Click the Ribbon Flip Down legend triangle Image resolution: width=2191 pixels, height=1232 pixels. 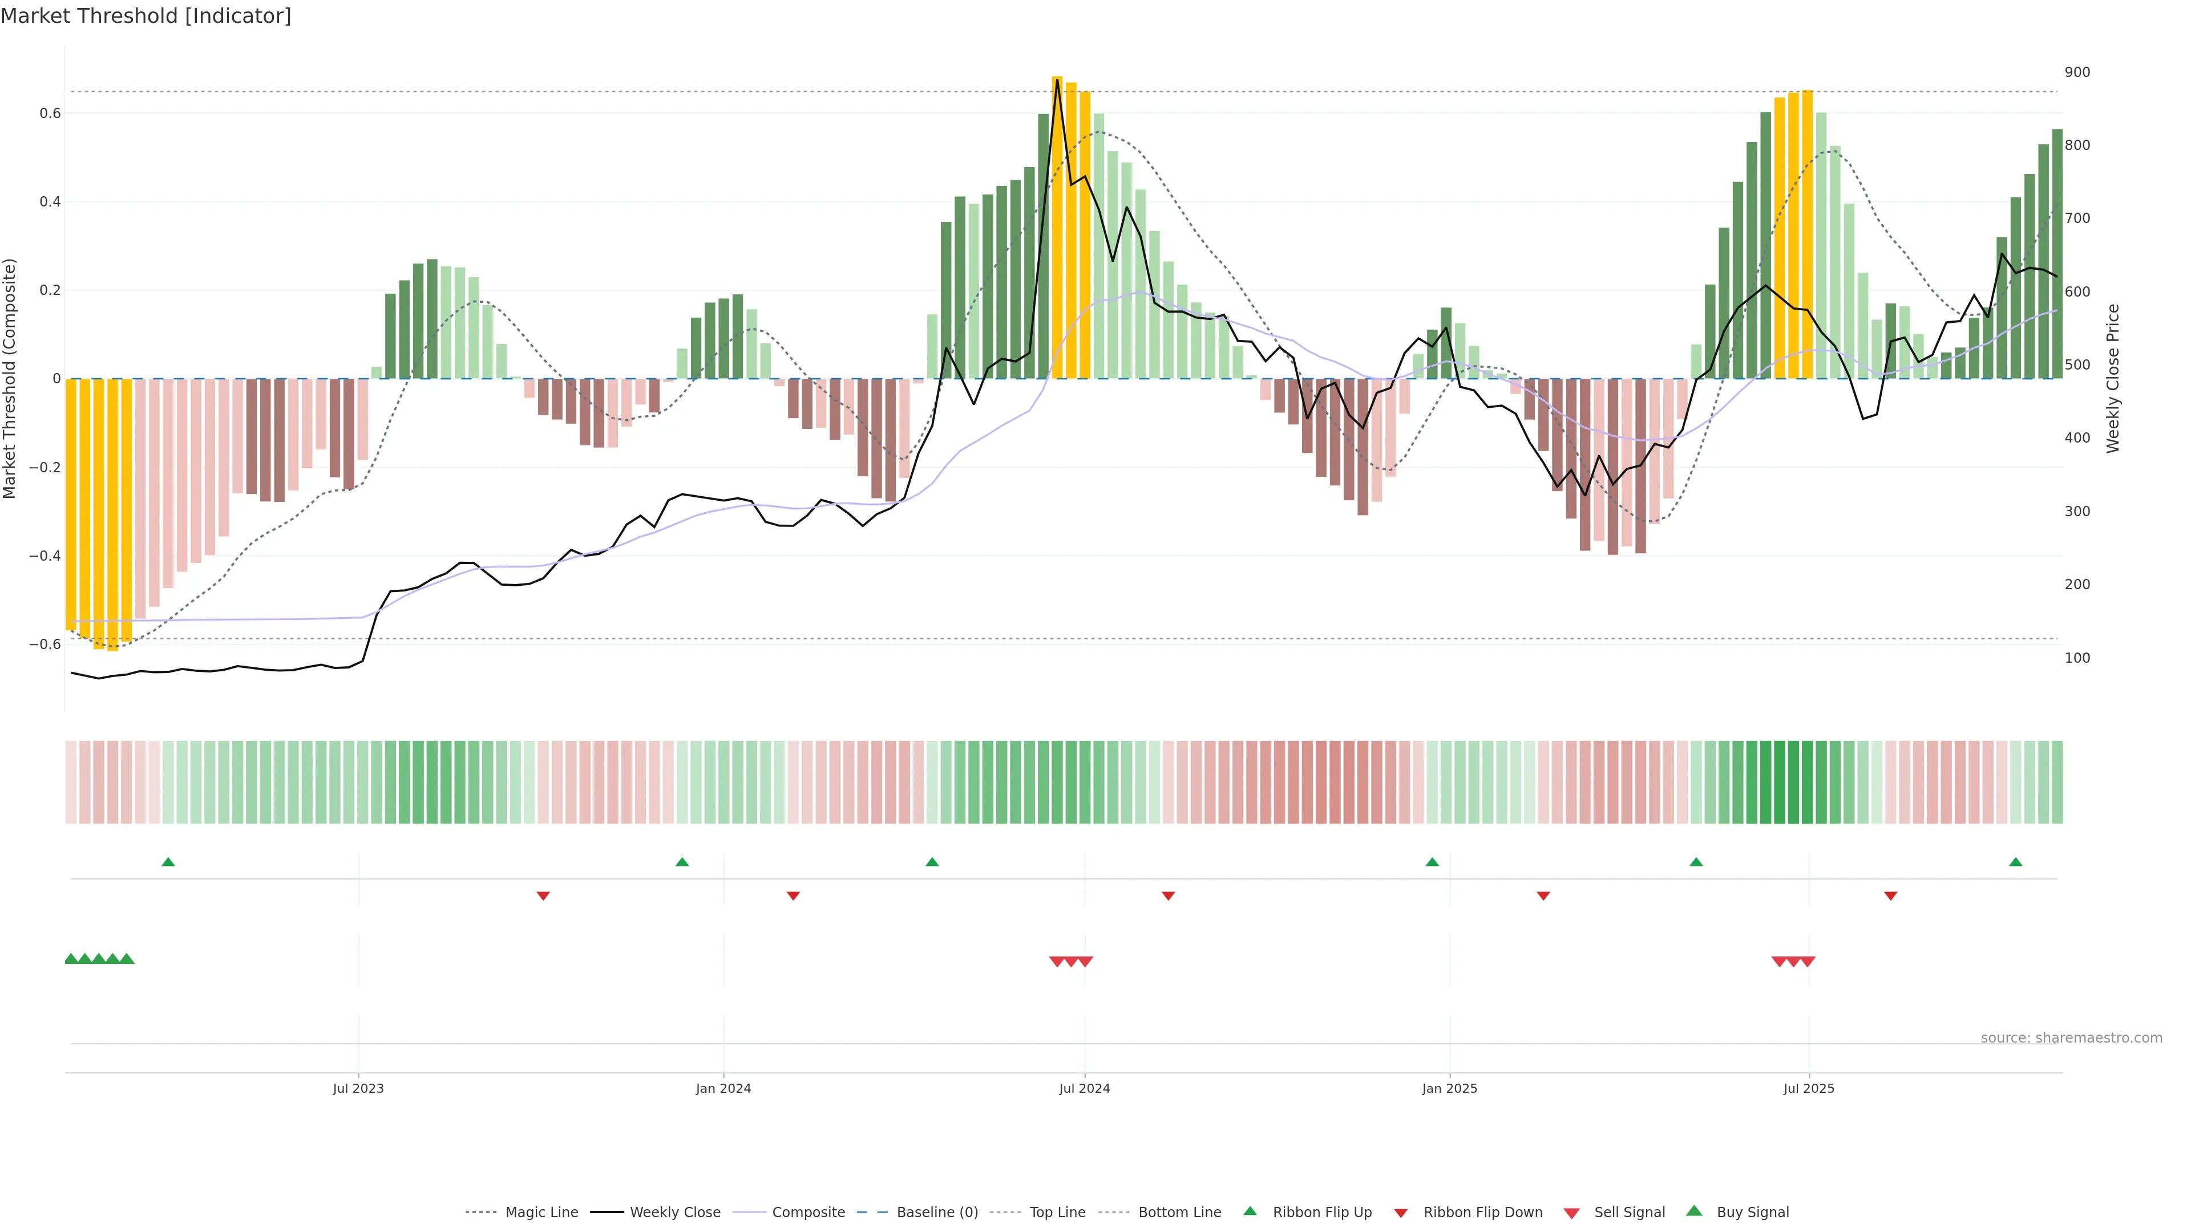1401,1213
